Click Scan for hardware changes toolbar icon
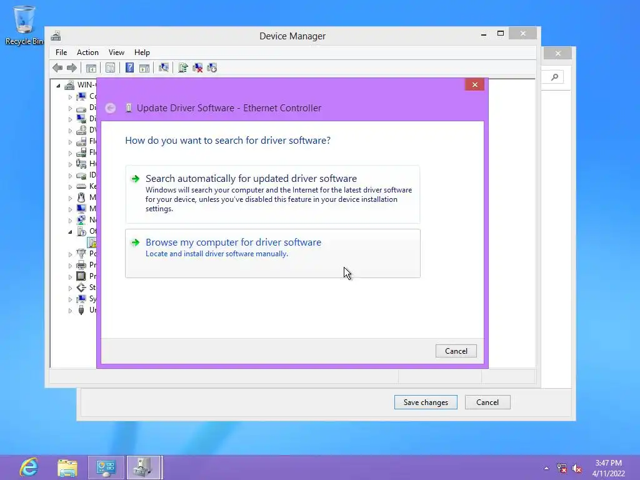This screenshot has height=480, width=640. click(164, 67)
